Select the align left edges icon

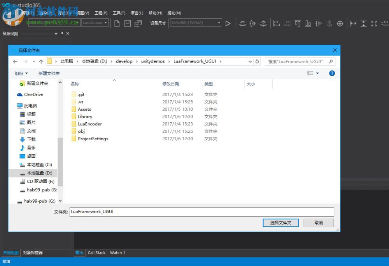click(x=276, y=23)
